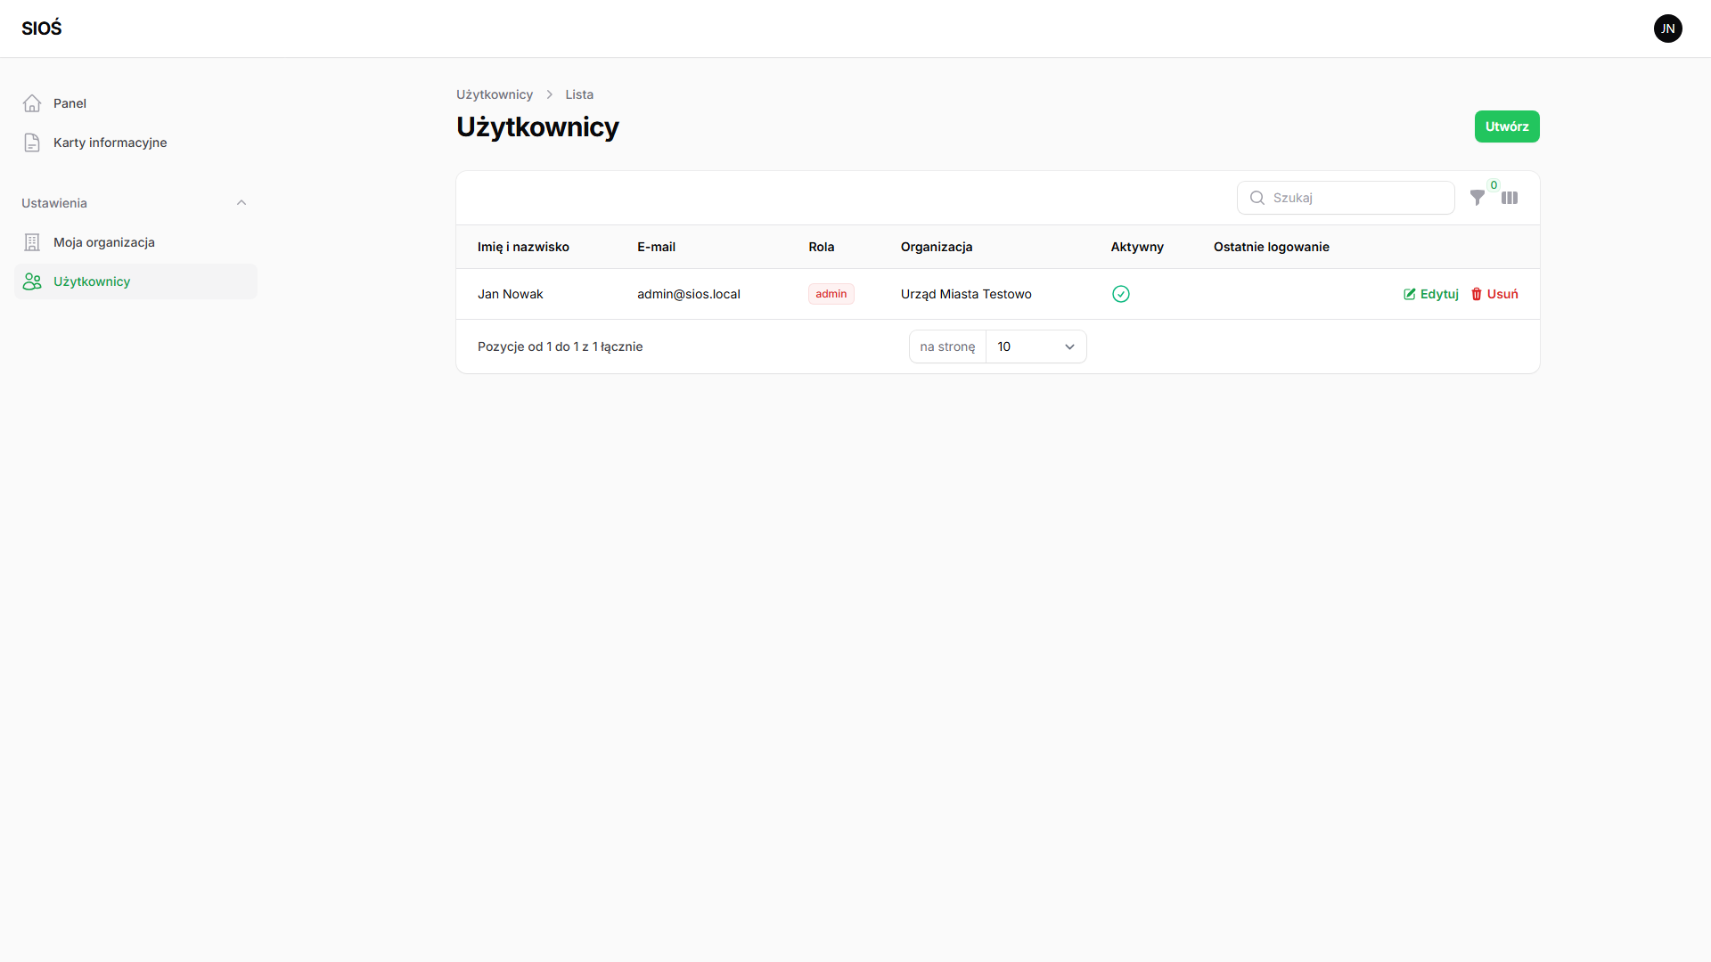Focus the Szukaj search field
The image size is (1711, 962).
(1346, 198)
